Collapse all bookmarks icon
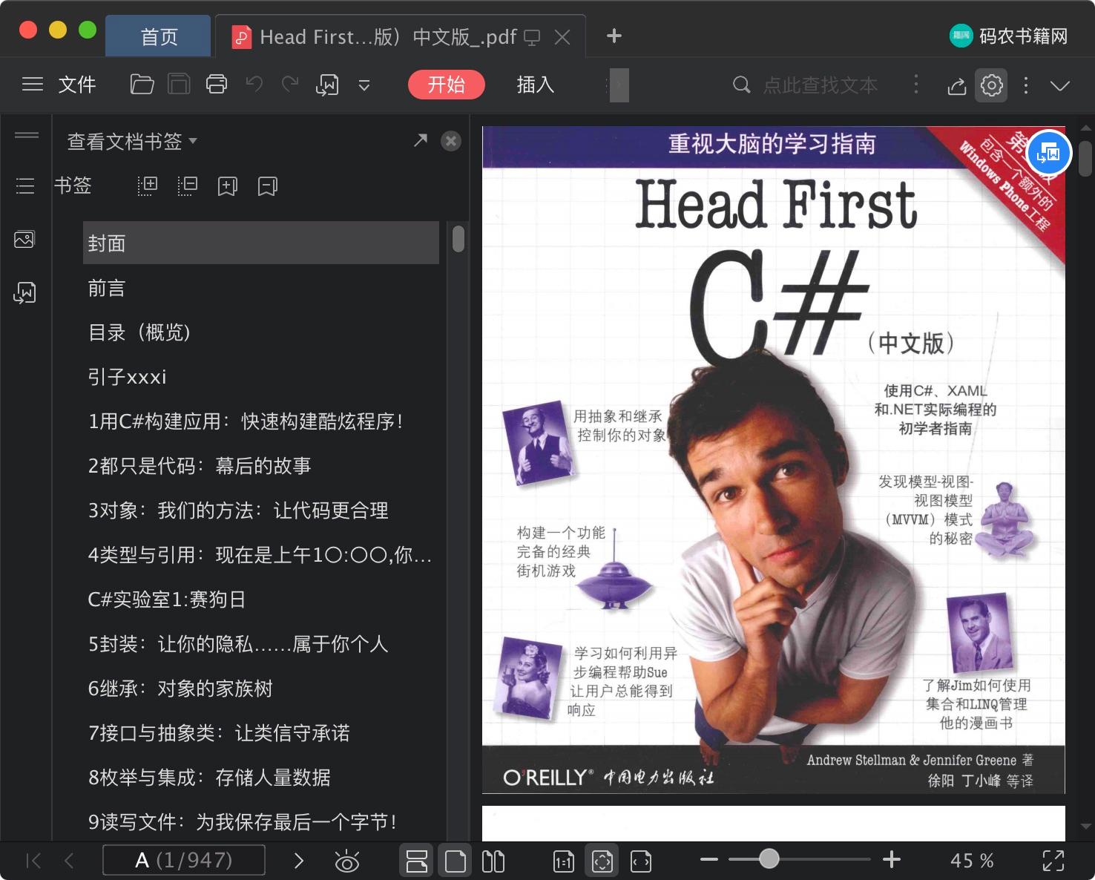Image resolution: width=1095 pixels, height=880 pixels. (188, 185)
